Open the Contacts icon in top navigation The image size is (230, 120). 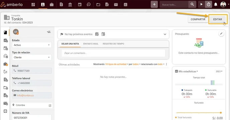pos(43,5)
